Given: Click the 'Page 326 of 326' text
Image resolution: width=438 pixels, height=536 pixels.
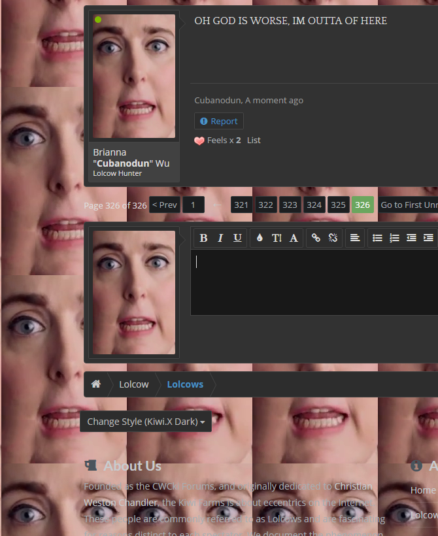Looking at the screenshot, I should tap(115, 205).
